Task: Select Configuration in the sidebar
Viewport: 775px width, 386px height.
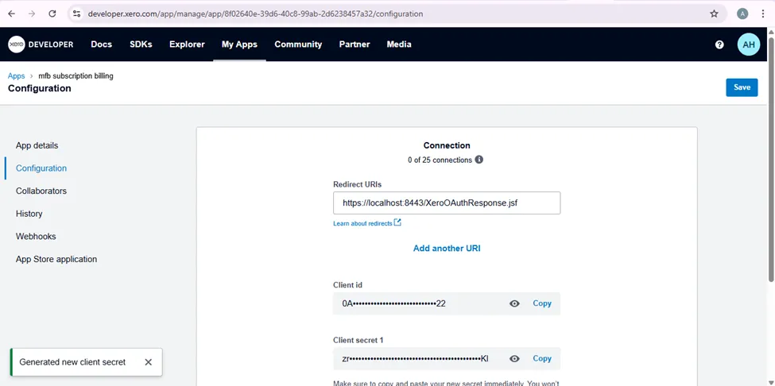Action: [x=41, y=168]
